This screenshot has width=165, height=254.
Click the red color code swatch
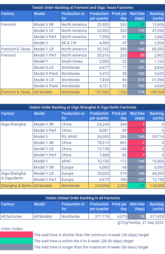tap(16, 235)
